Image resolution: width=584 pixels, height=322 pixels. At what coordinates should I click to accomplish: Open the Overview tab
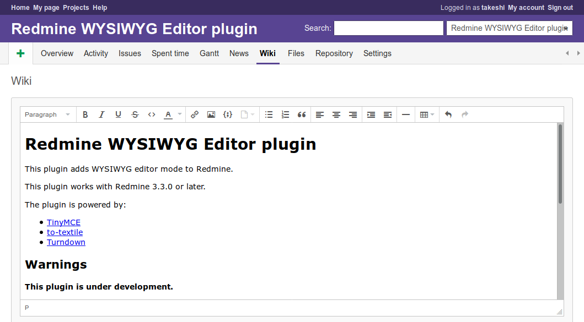57,53
